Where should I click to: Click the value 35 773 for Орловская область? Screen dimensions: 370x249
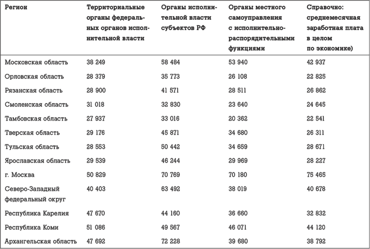tap(171, 77)
